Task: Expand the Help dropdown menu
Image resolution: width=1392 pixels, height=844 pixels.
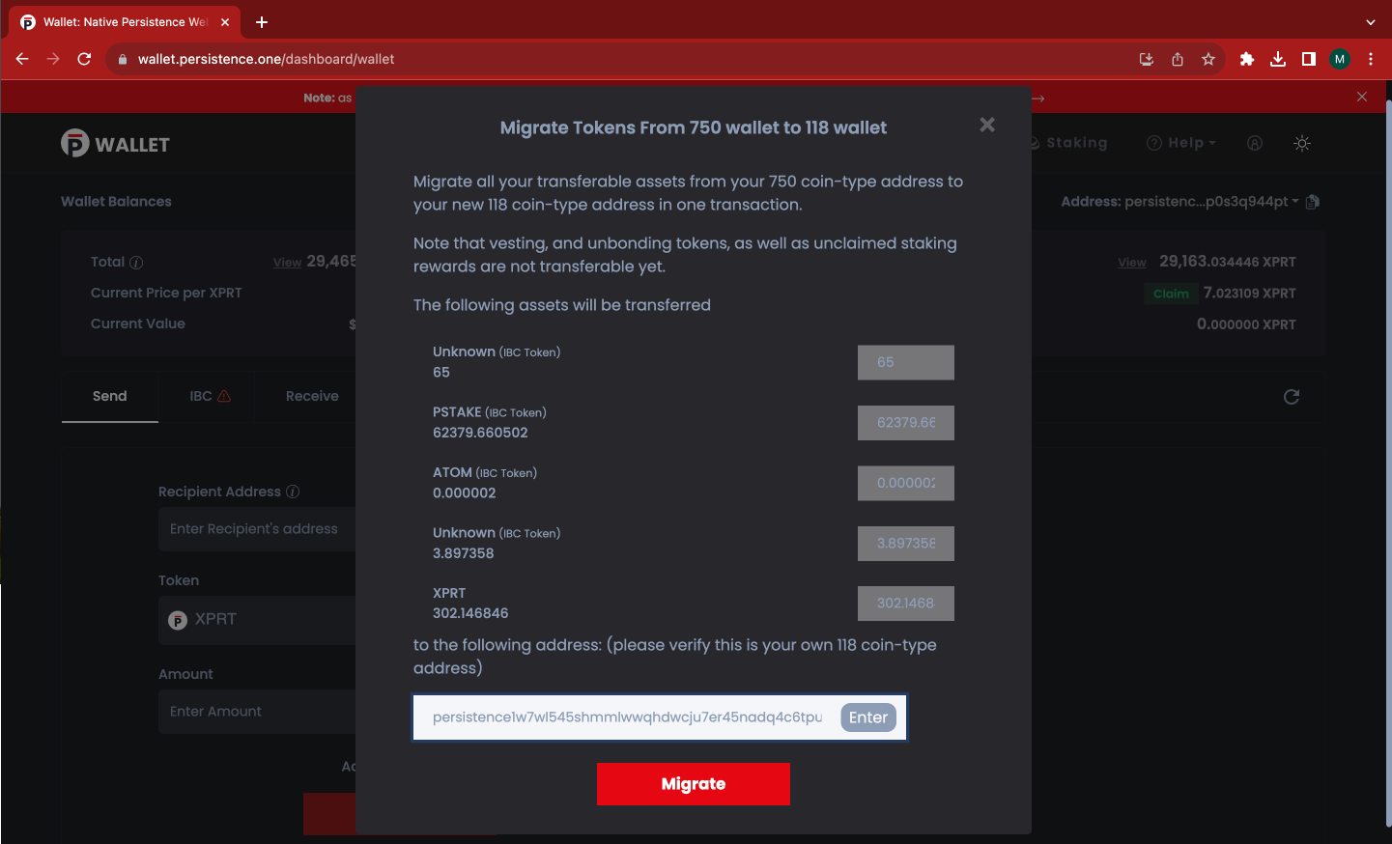Action: click(x=1181, y=143)
